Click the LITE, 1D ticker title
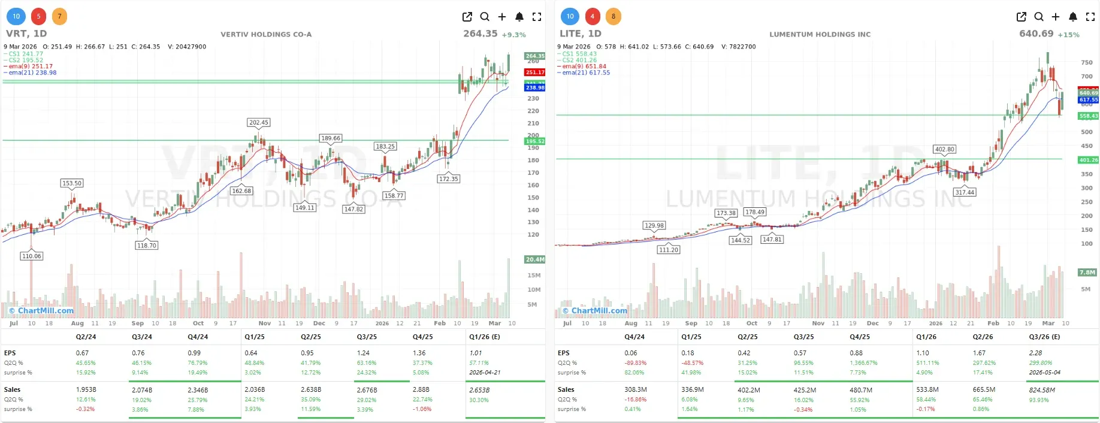 pyautogui.click(x=581, y=34)
